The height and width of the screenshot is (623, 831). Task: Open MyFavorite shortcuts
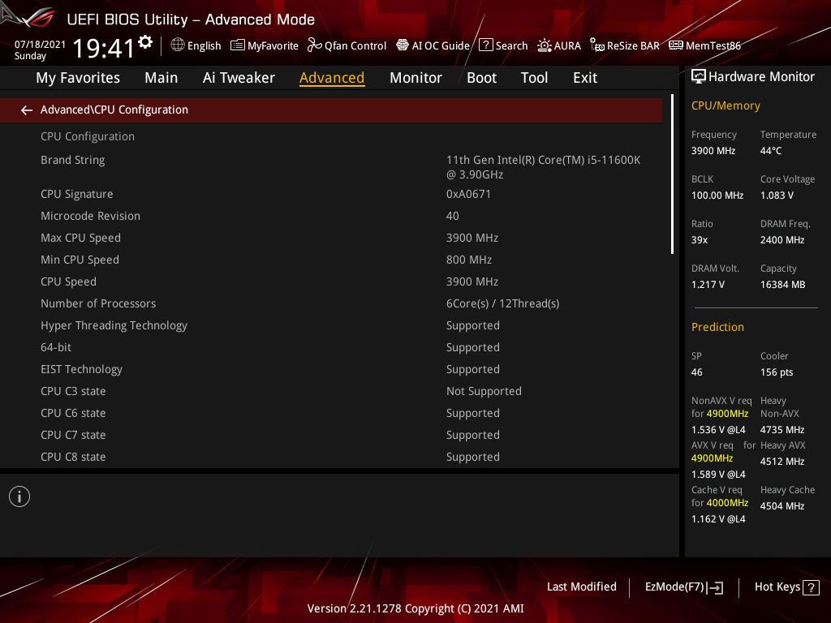pos(264,45)
